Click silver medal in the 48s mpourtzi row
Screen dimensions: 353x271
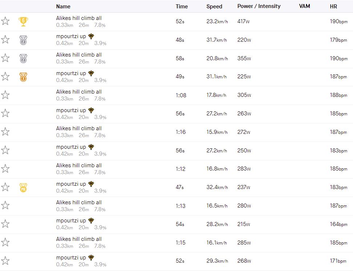23,40
